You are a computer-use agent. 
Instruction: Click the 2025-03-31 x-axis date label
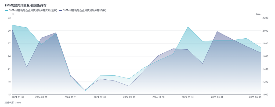217,97
